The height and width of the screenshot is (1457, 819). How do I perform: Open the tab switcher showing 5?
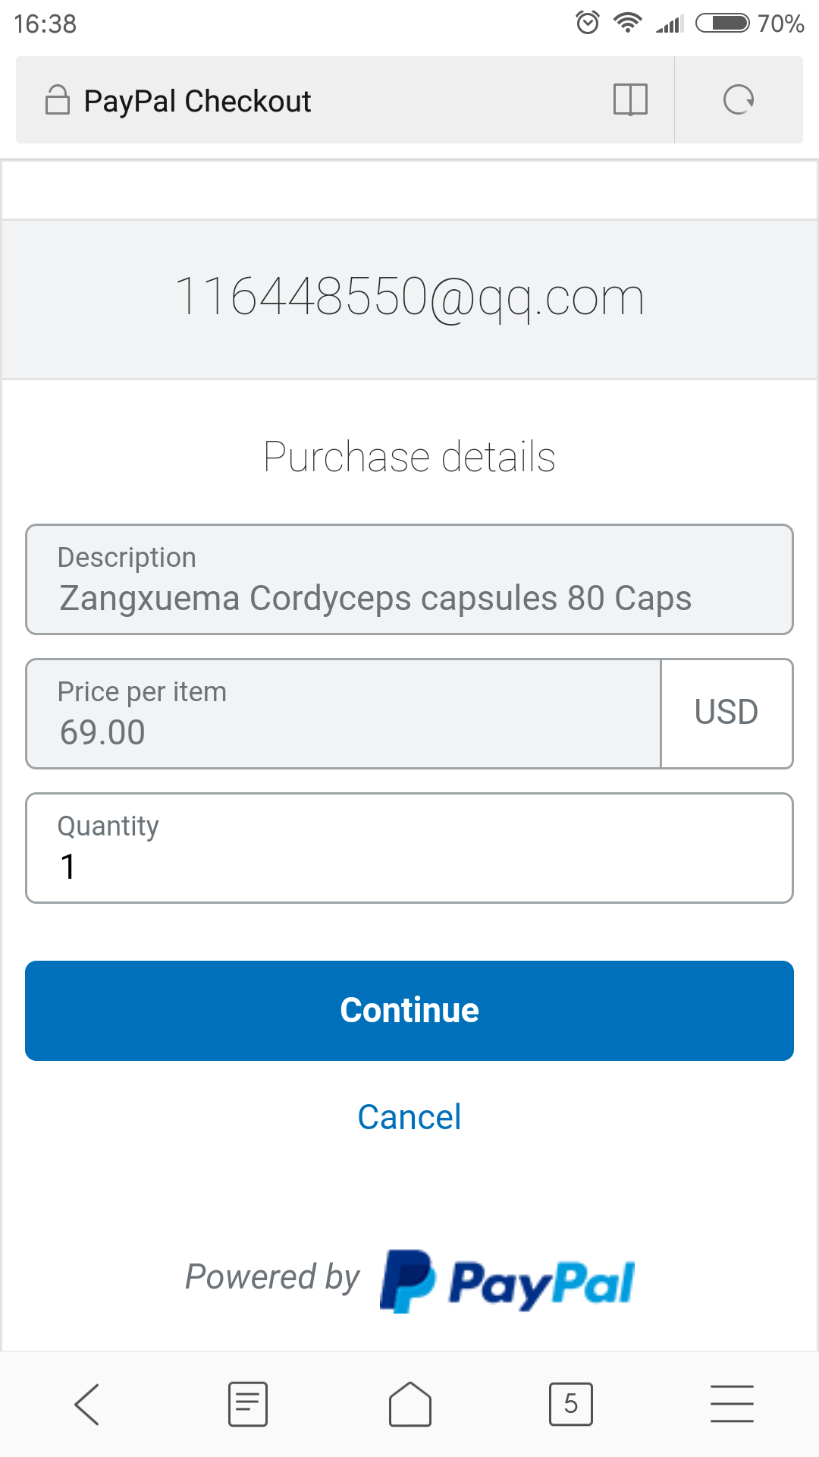(571, 1404)
